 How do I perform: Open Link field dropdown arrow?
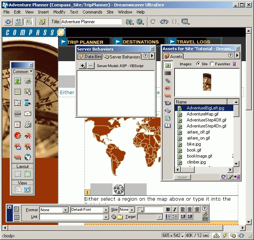click(x=106, y=217)
